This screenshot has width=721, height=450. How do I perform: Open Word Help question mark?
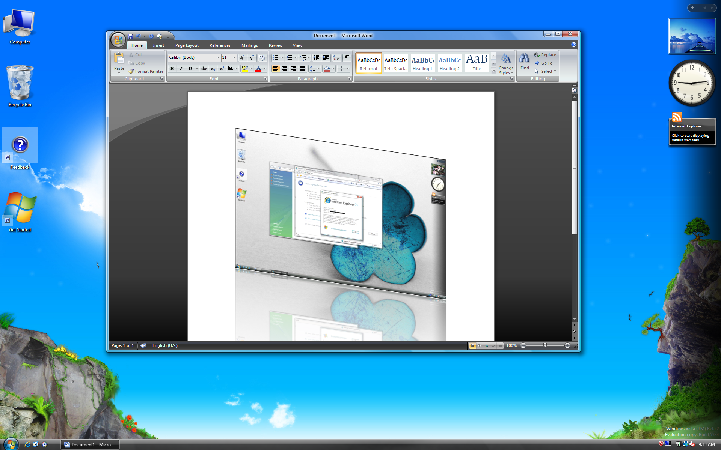(573, 45)
